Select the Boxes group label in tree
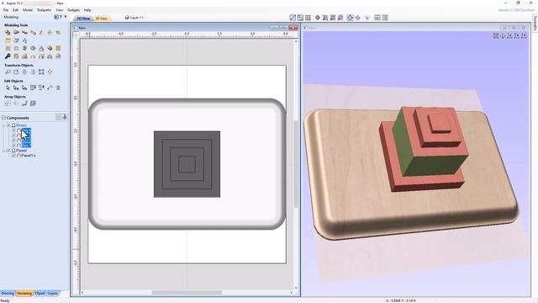This screenshot has width=538, height=303. 21,125
